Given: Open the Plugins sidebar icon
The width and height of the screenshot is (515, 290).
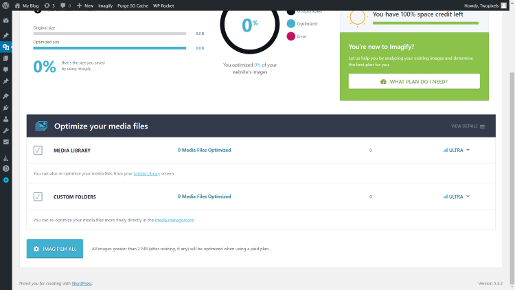Looking at the screenshot, I should click(6, 107).
